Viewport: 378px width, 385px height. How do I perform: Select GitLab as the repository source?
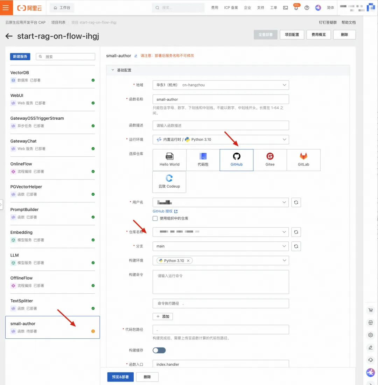point(303,160)
